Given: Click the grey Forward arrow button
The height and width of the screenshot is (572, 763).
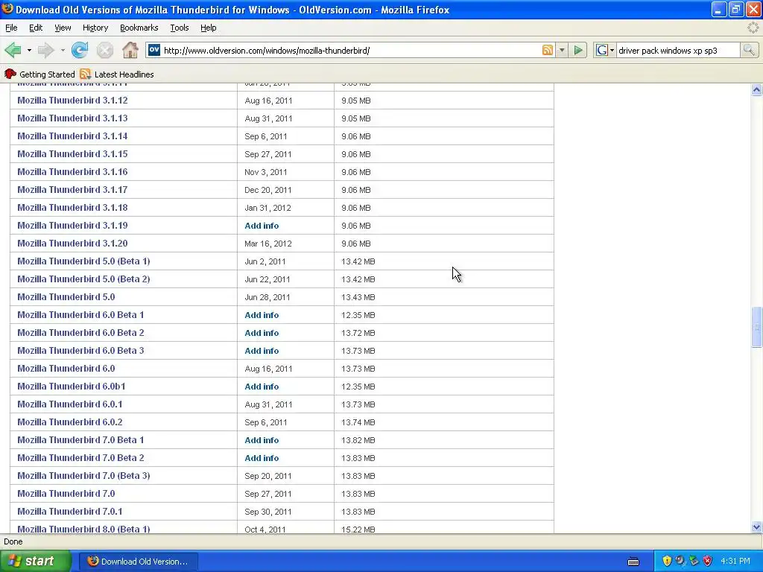Looking at the screenshot, I should click(x=45, y=50).
